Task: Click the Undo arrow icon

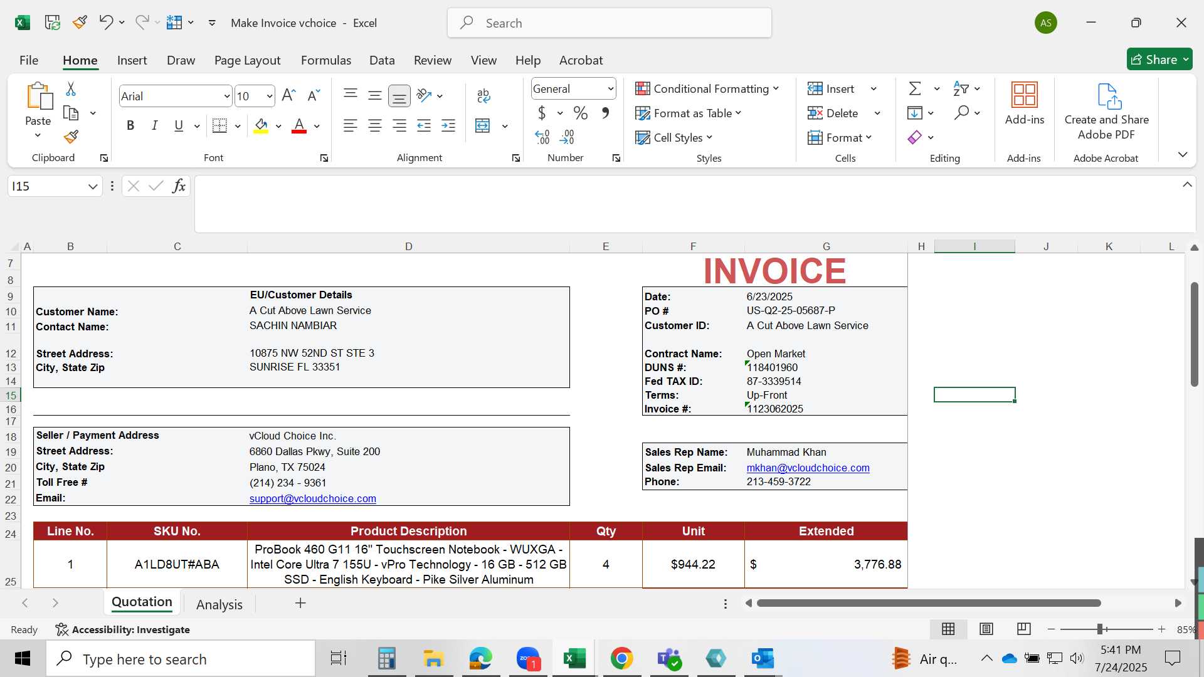Action: click(x=105, y=23)
